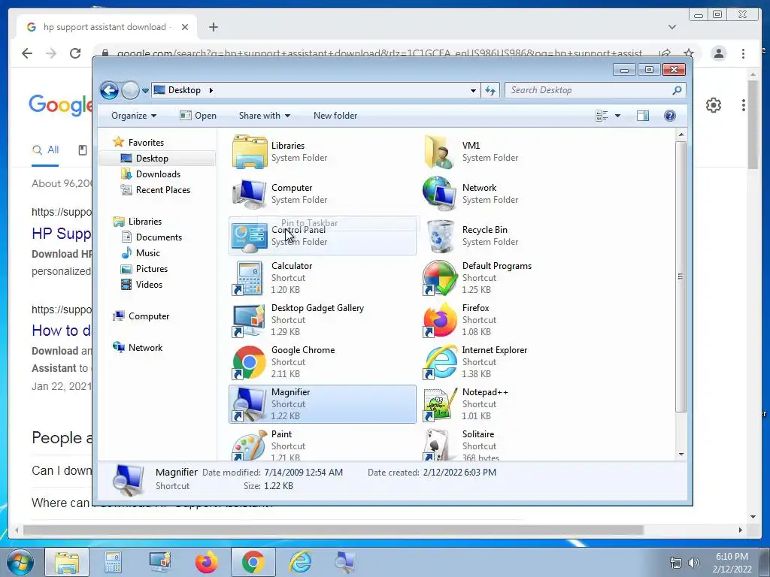Open the Share with dropdown
The image size is (770, 577).
tap(264, 116)
